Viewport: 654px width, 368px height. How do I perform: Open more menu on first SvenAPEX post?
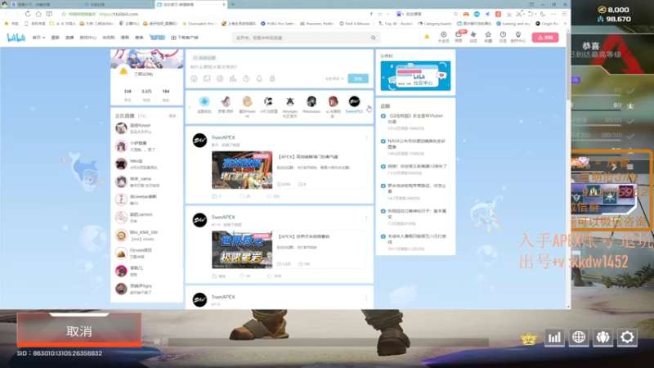[366, 138]
